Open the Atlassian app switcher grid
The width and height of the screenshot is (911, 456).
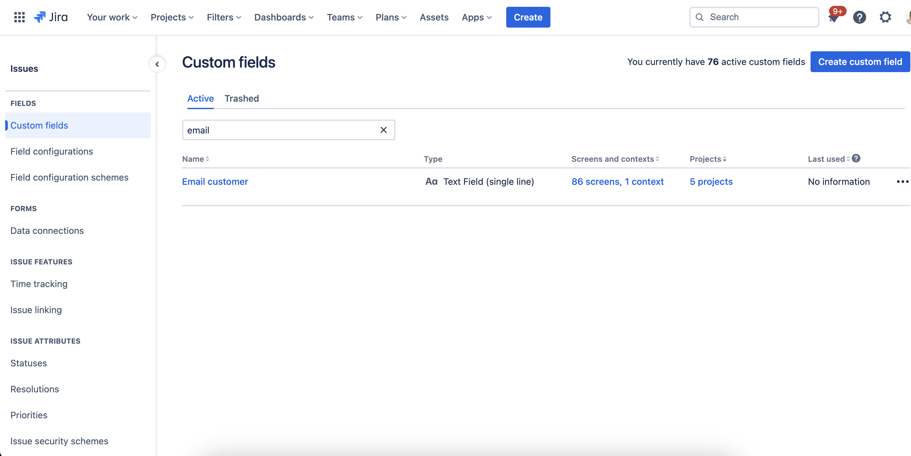point(19,17)
